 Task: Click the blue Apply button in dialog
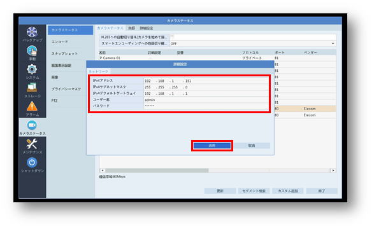(x=212, y=146)
